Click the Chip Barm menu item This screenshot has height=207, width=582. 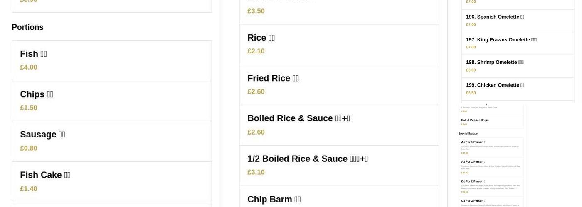[x=339, y=199]
